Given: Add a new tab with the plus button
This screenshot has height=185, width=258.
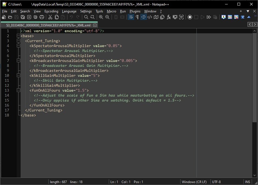Looking at the screenshot, I should (241, 11).
